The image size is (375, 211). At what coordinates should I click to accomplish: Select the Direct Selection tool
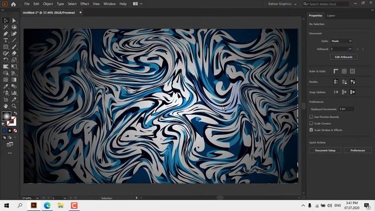pyautogui.click(x=14, y=21)
